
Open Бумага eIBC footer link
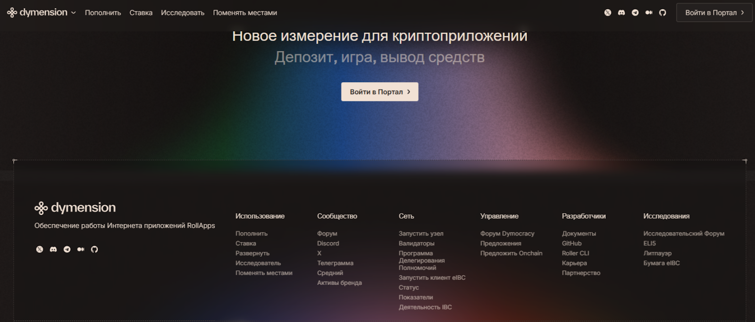click(662, 263)
